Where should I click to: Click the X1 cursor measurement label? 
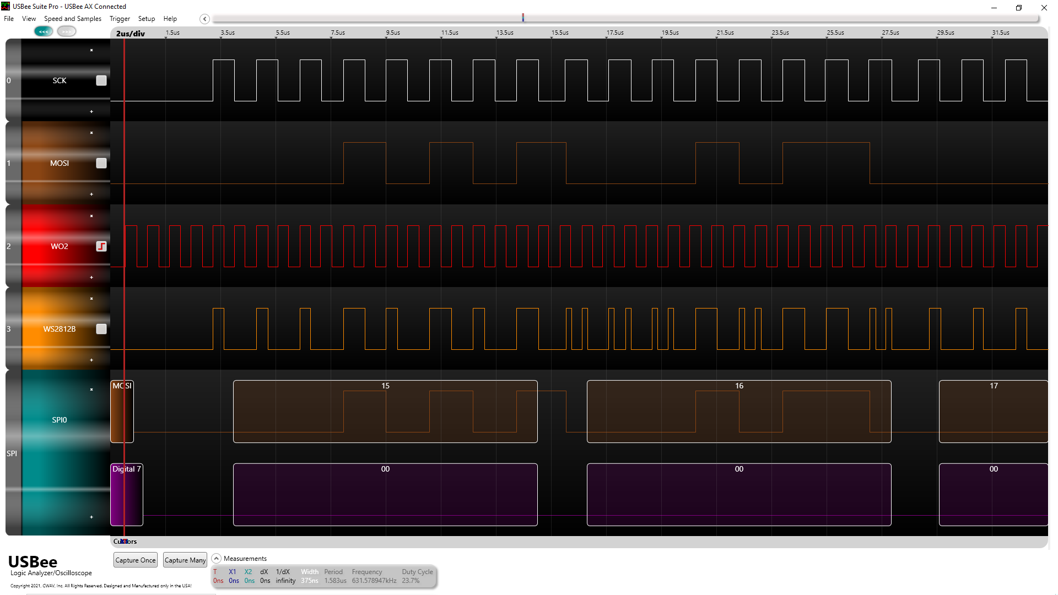pos(233,572)
